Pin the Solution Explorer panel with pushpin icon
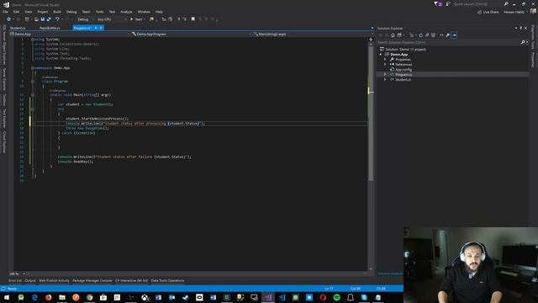This screenshot has width=538, height=303. pos(521,28)
